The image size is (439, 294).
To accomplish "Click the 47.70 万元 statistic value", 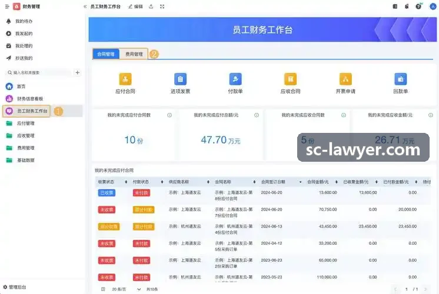I will pyautogui.click(x=220, y=140).
